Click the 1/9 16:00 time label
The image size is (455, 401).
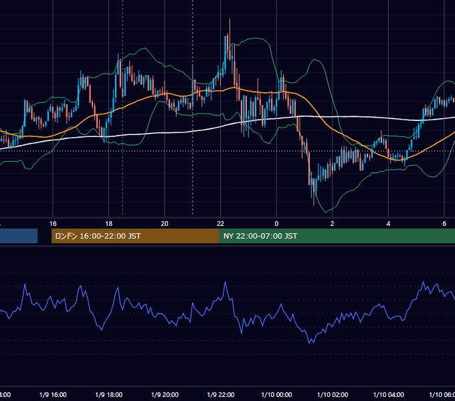pos(53,394)
